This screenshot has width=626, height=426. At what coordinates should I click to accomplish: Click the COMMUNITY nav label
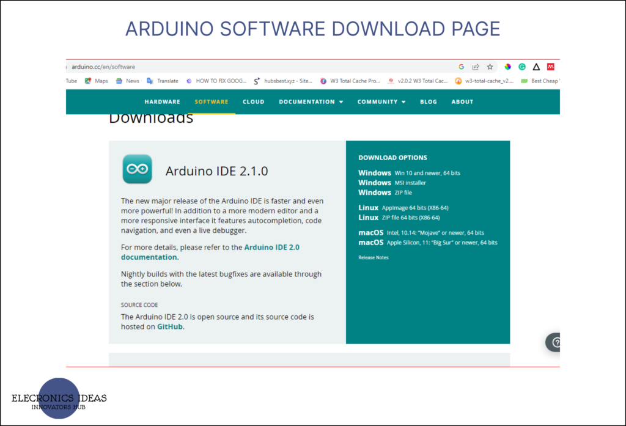pos(377,102)
